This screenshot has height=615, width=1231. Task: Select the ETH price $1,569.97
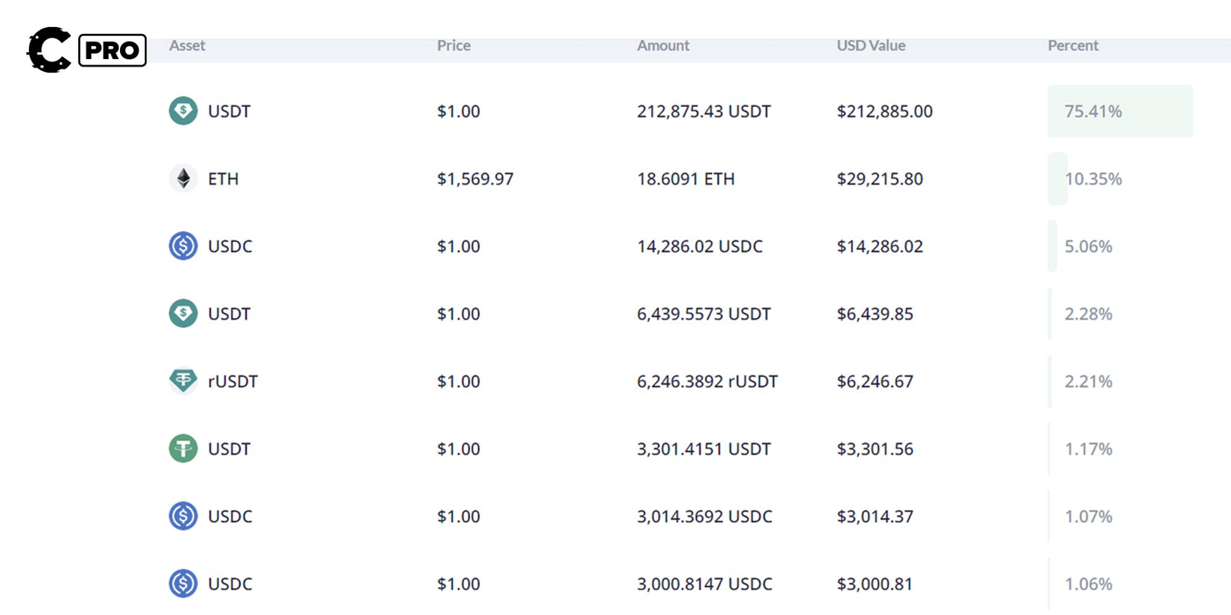475,179
